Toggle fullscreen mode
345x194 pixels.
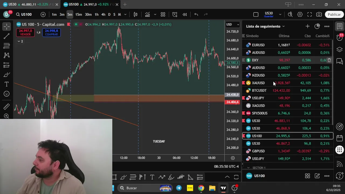(x=309, y=15)
